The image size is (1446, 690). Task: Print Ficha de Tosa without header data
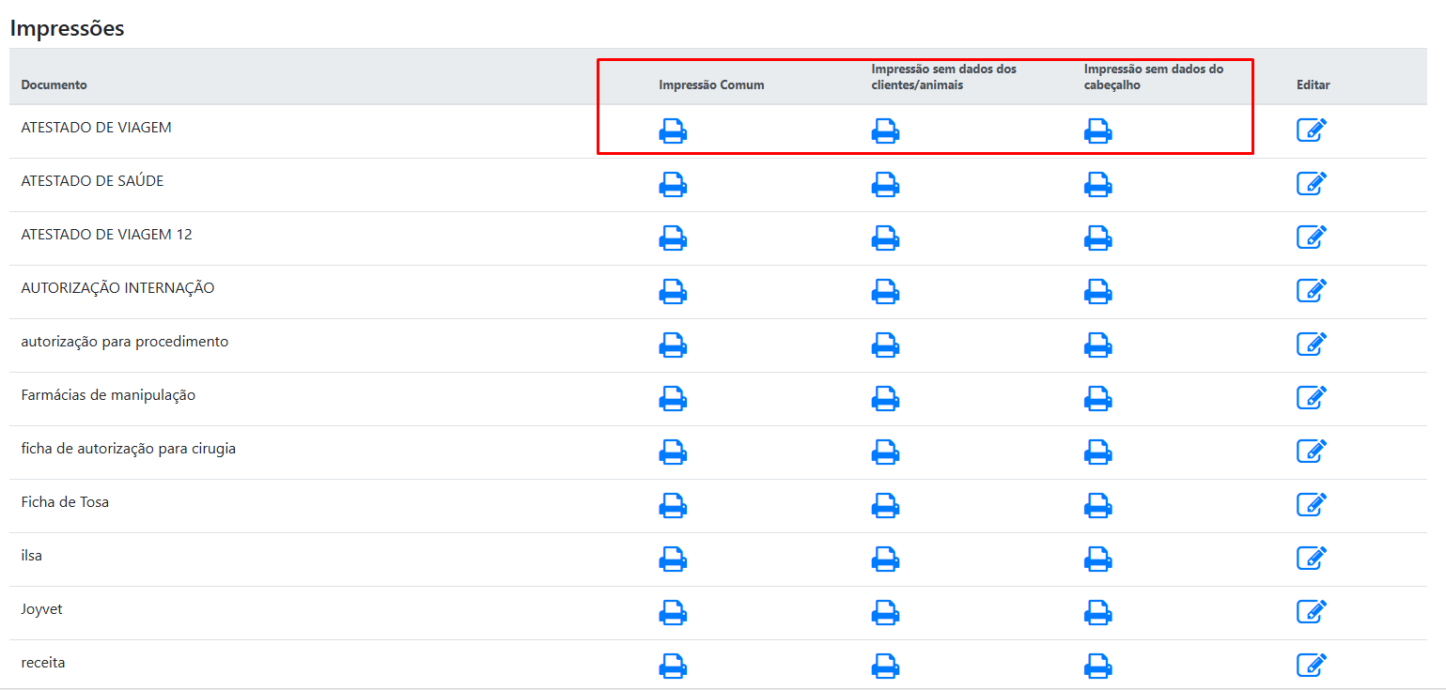[1097, 506]
